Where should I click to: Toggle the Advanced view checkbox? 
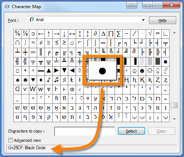(10, 140)
